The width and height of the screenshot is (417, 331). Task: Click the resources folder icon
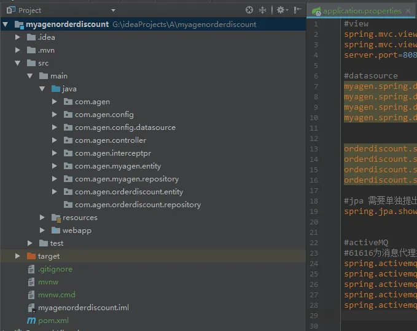(56, 218)
